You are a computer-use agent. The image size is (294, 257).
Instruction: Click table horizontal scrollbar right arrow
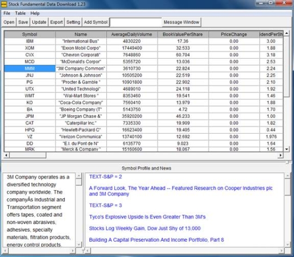(x=280, y=155)
